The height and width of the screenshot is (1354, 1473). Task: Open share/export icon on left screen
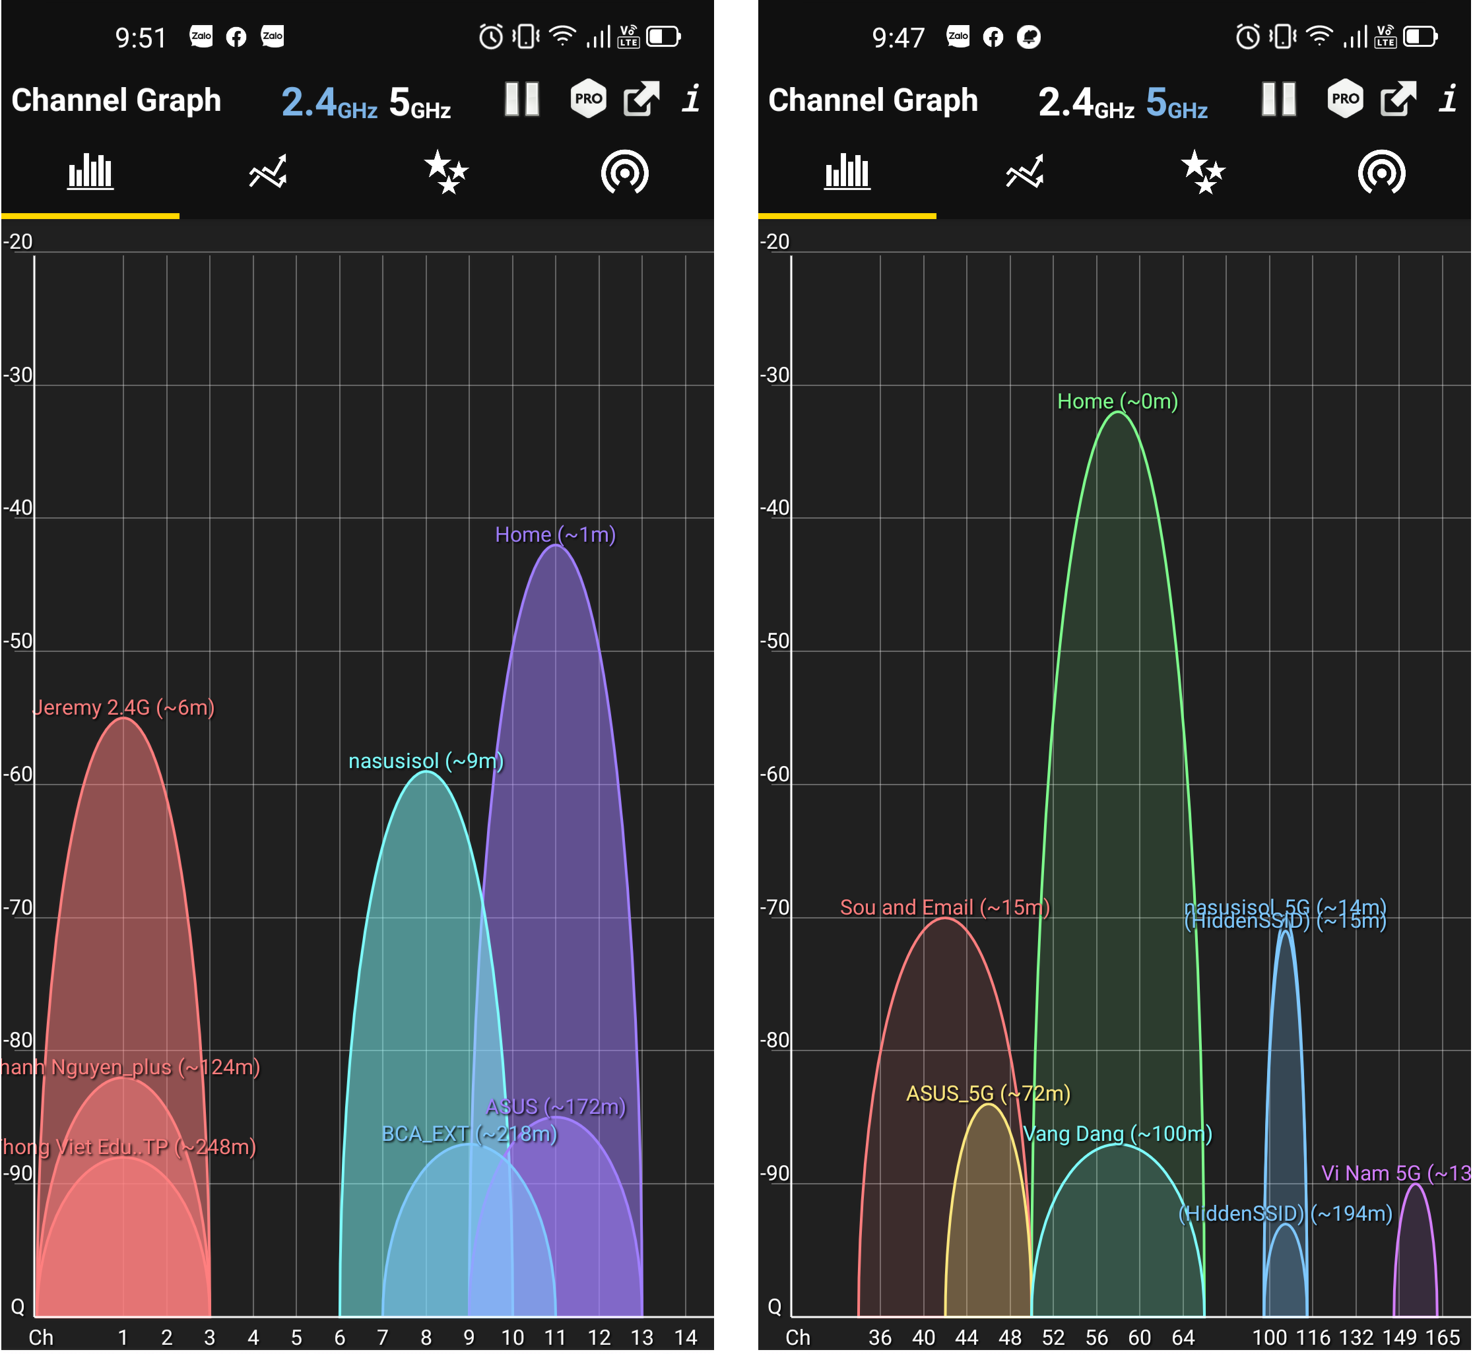[x=641, y=99]
